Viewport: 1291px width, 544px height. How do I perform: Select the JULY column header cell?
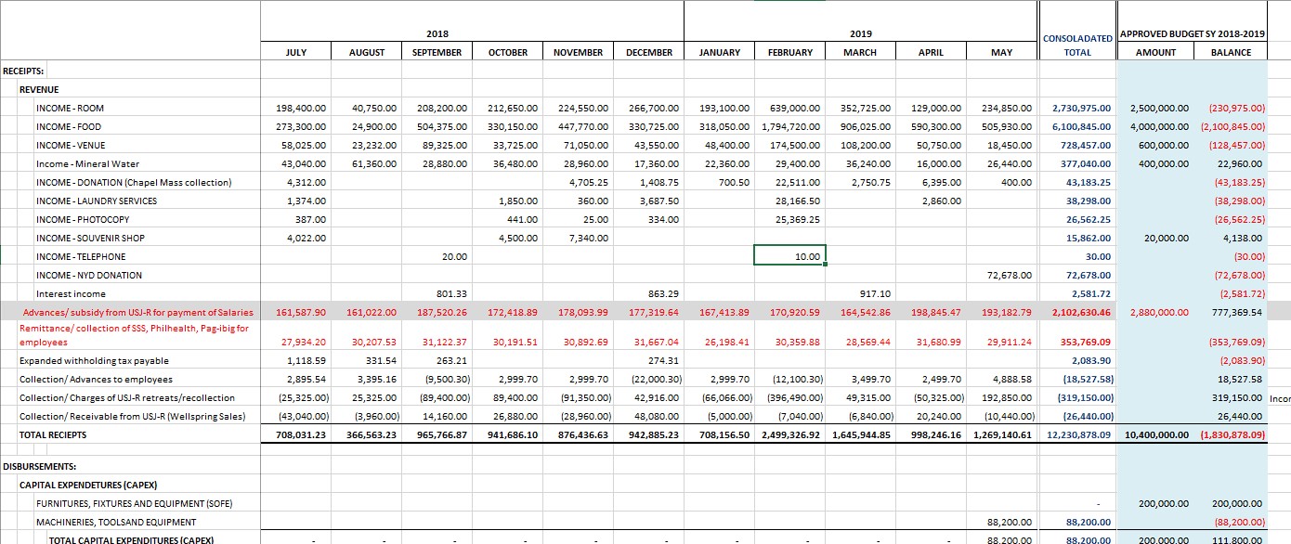point(295,53)
